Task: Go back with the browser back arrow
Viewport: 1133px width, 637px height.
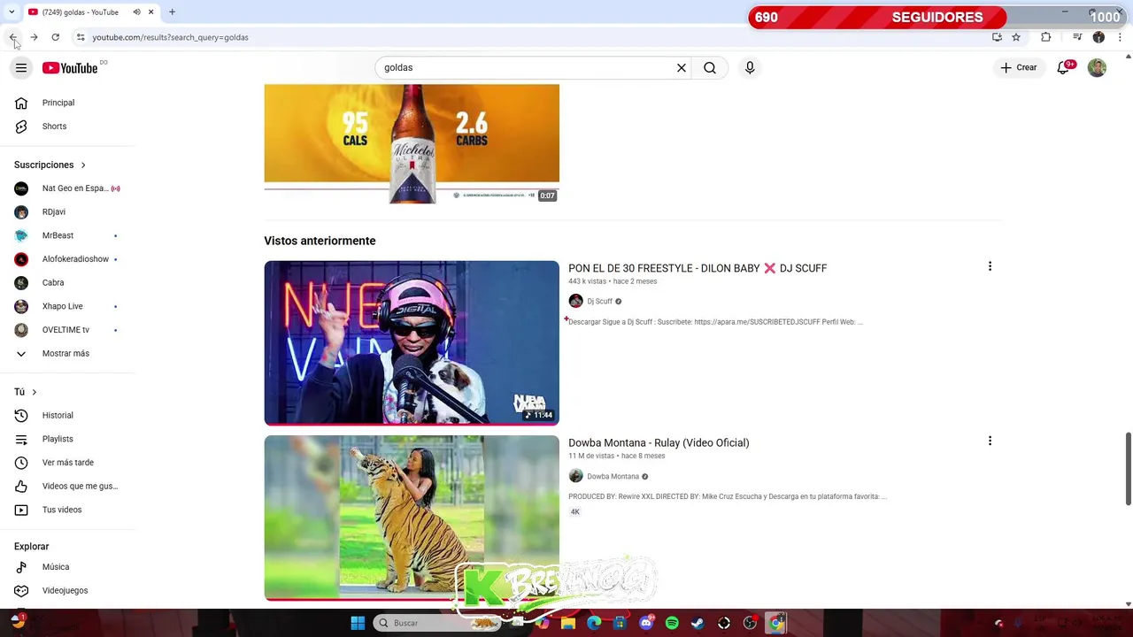Action: 12,37
